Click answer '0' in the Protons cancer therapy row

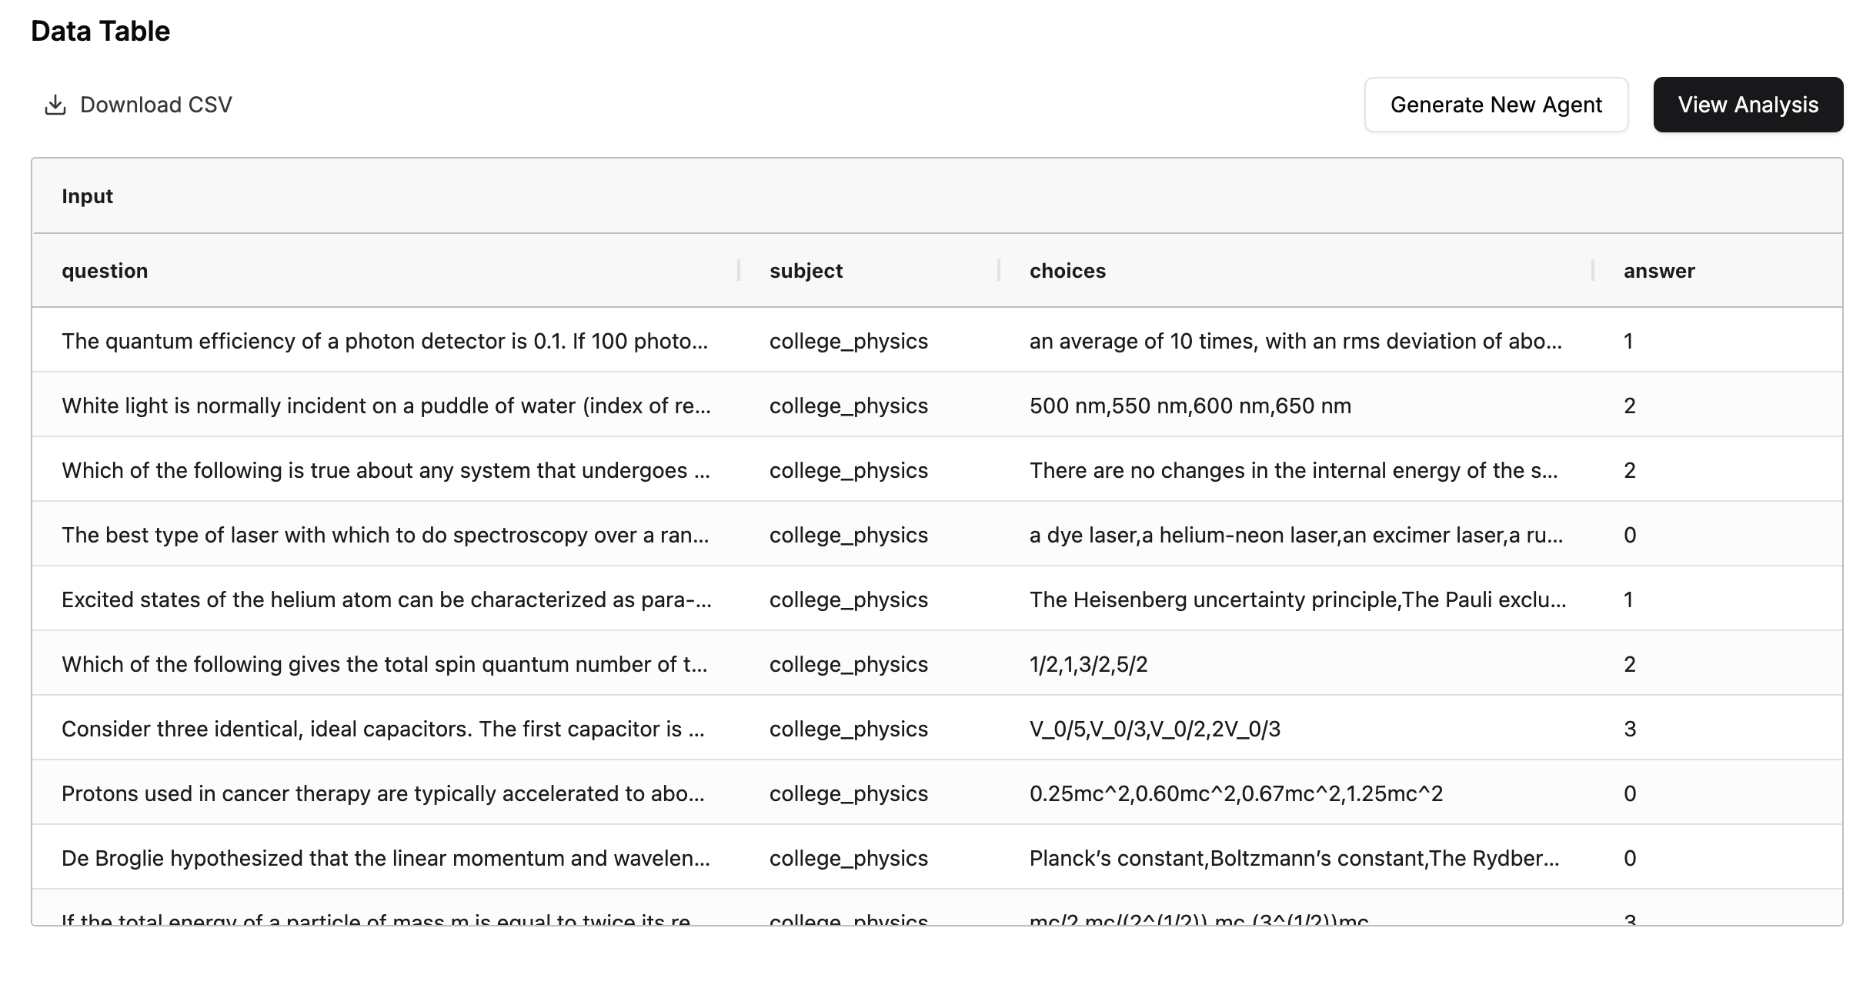point(1630,793)
